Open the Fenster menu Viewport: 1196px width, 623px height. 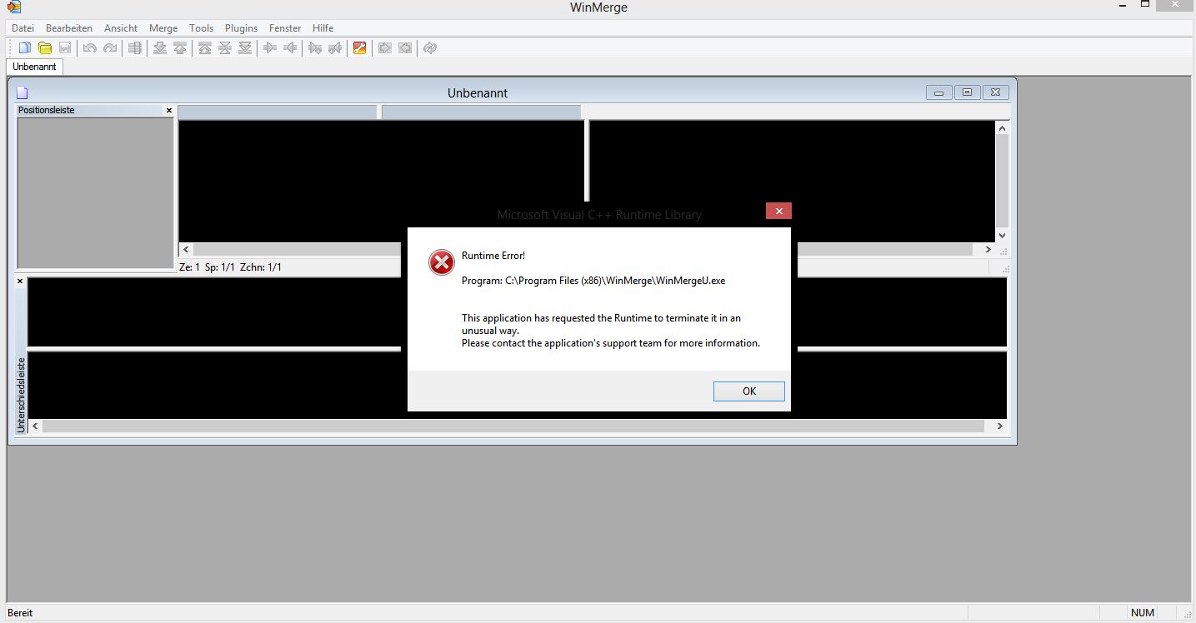(x=285, y=28)
